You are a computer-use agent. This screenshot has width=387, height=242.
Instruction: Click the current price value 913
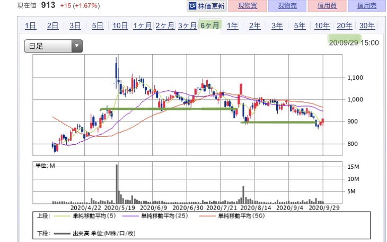pyautogui.click(x=48, y=5)
